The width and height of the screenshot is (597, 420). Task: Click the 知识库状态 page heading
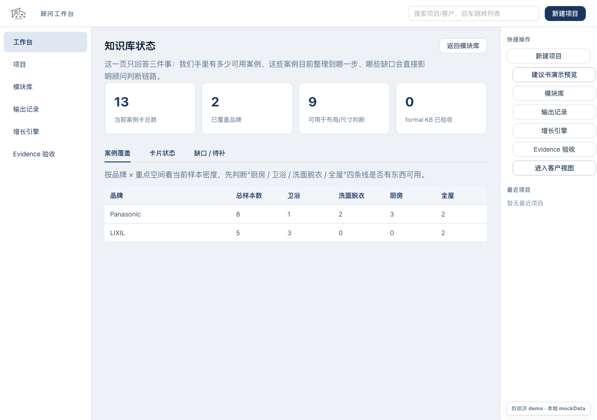pyautogui.click(x=130, y=46)
